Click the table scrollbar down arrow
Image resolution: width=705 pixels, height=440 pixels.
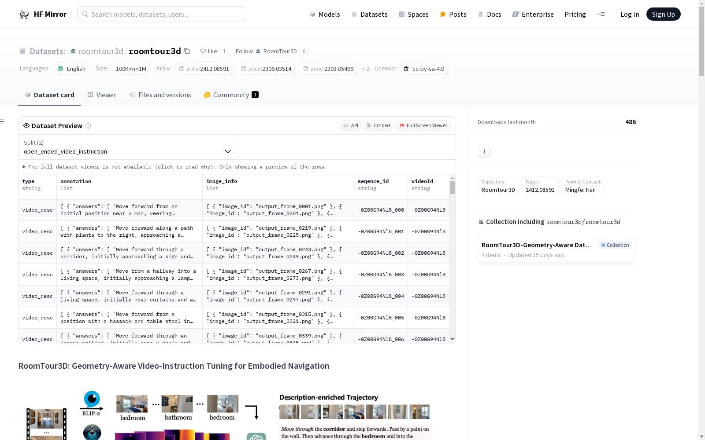(452, 339)
